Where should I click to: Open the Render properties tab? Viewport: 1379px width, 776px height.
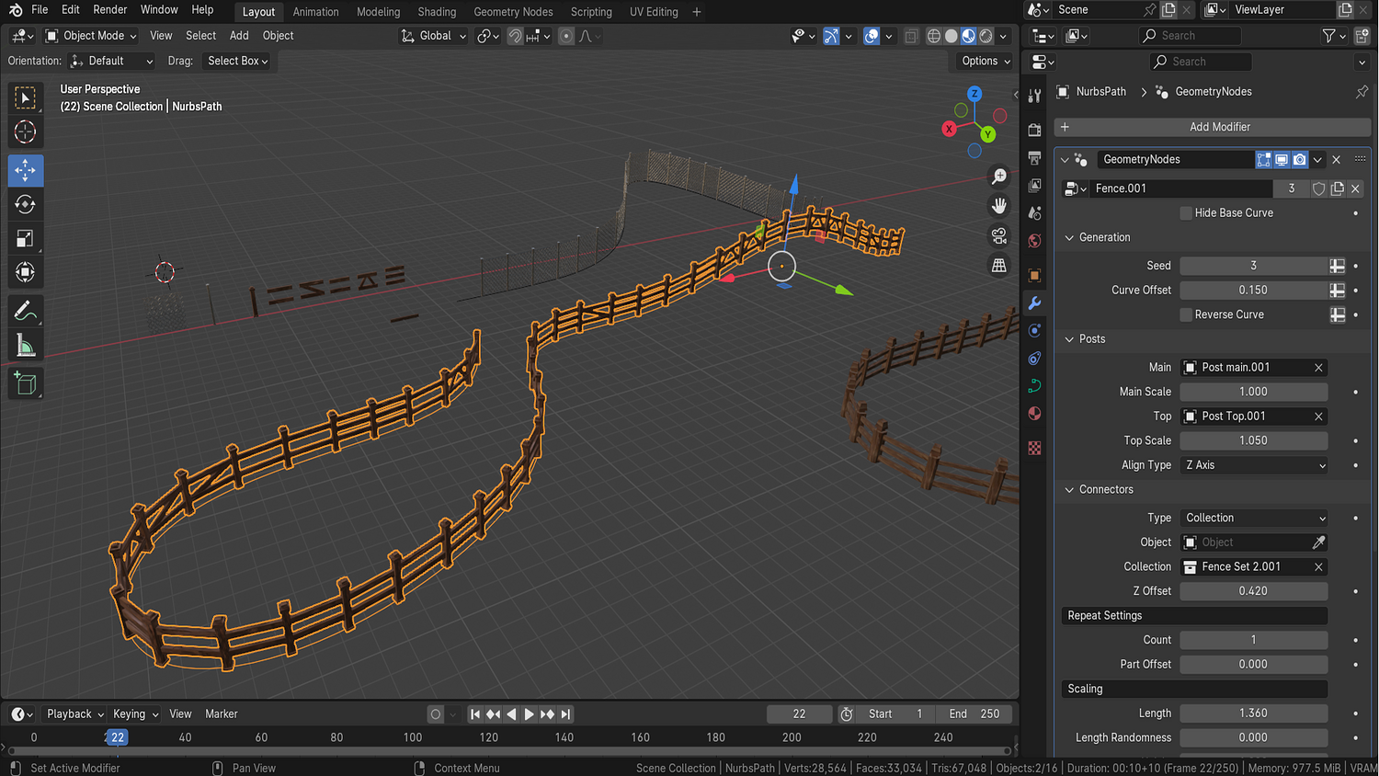[x=1035, y=130]
